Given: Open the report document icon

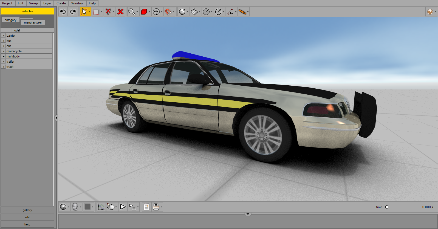Looking at the screenshot, I should tap(146, 207).
